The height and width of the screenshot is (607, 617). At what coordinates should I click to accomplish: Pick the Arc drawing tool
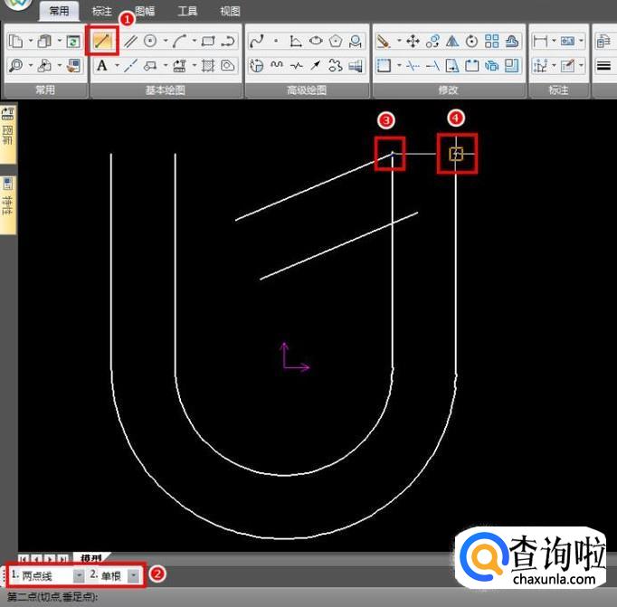(x=180, y=41)
